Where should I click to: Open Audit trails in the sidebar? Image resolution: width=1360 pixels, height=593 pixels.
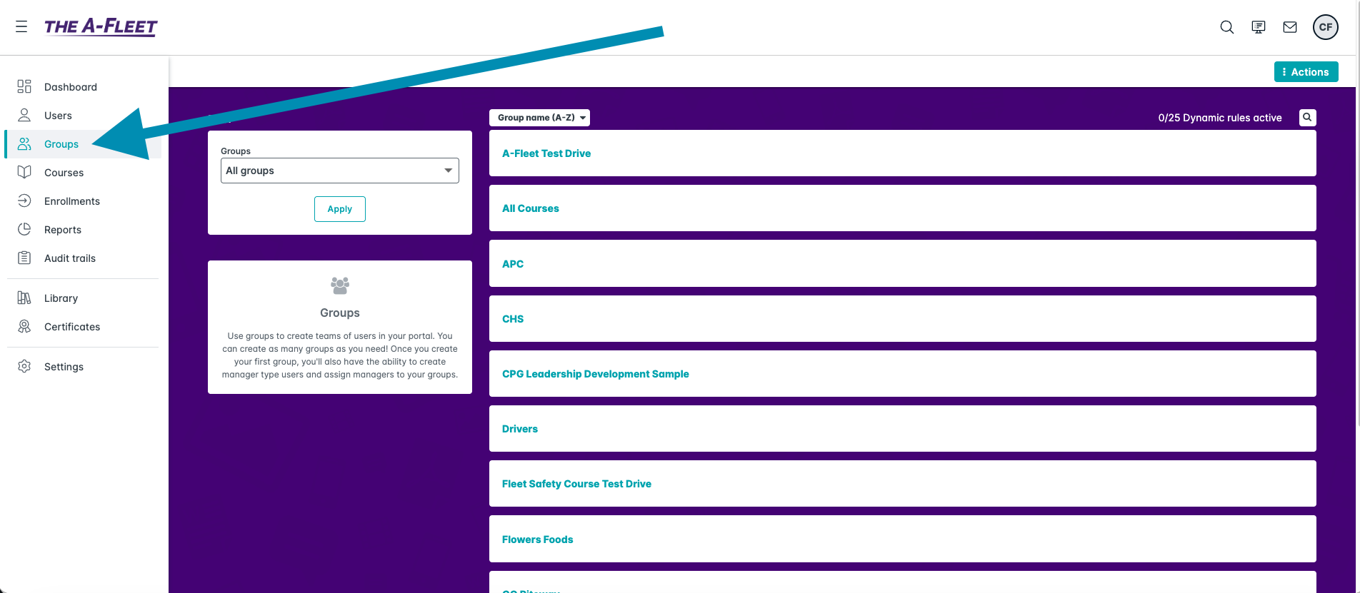pyautogui.click(x=69, y=258)
